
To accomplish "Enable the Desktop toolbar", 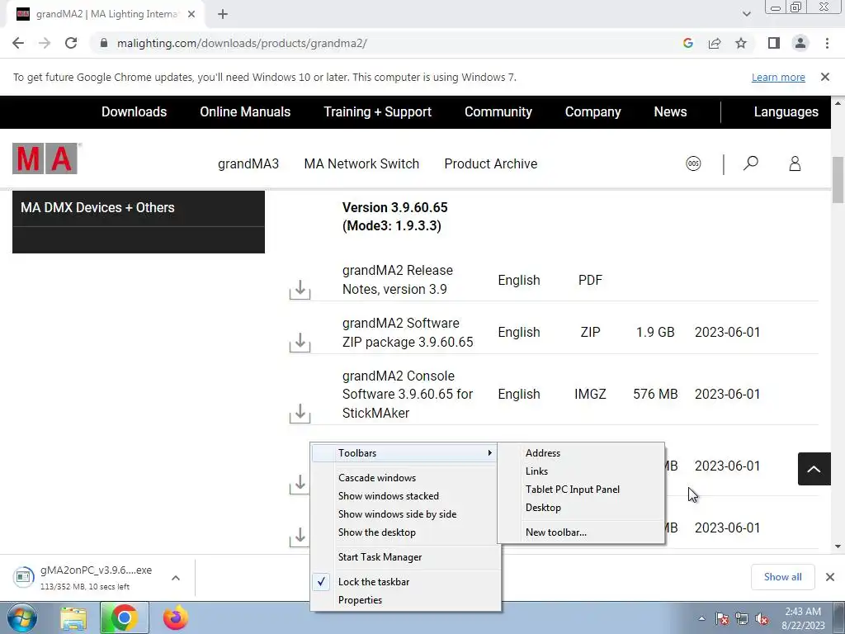I will (x=581, y=508).
